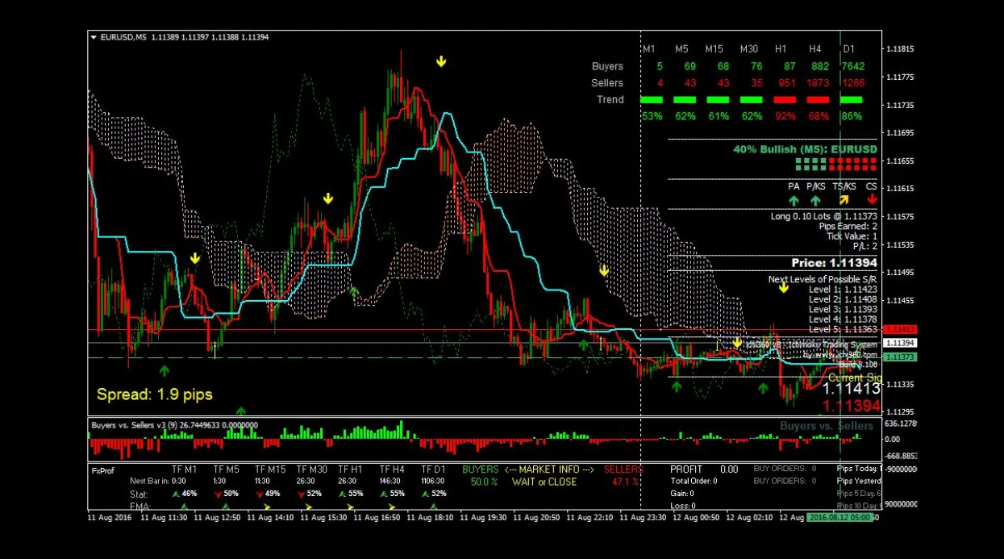1004x559 pixels.
Task: Select the M15 timeframe column header
Action: [714, 49]
